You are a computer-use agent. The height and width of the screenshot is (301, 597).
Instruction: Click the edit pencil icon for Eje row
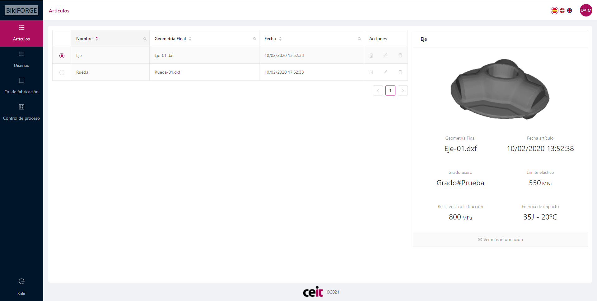386,55
